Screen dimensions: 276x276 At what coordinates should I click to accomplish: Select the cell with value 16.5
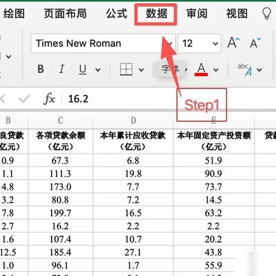click(133, 213)
